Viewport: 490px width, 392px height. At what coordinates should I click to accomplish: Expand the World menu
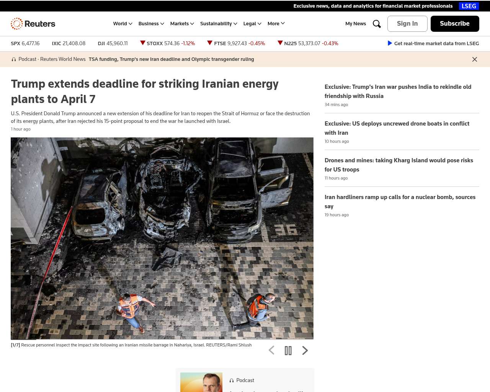coord(122,24)
